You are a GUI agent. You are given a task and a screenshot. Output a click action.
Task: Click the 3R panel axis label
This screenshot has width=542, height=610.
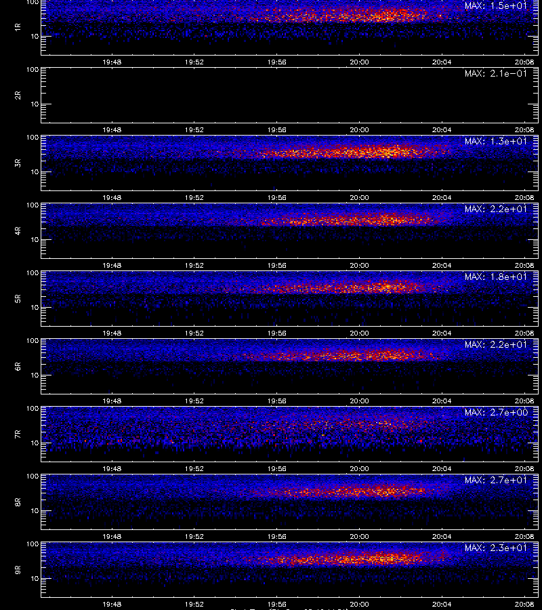pos(18,163)
